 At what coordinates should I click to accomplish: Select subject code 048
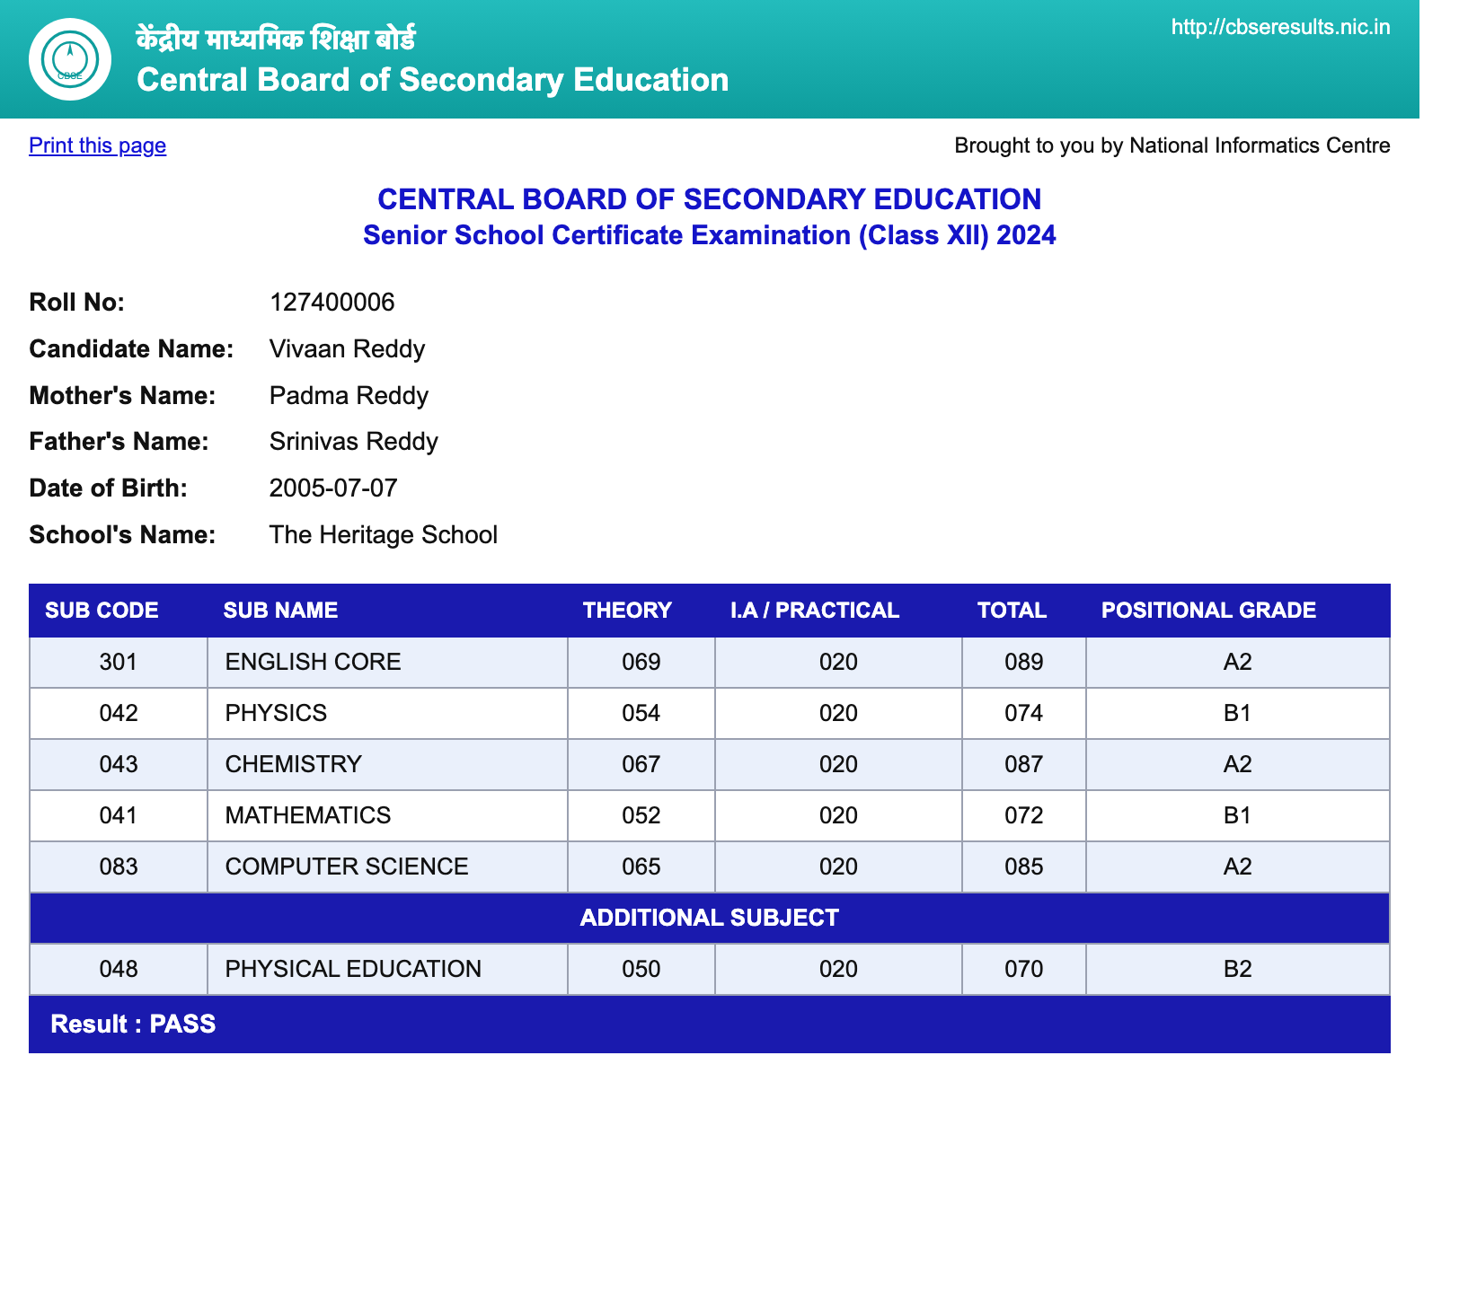tap(119, 970)
